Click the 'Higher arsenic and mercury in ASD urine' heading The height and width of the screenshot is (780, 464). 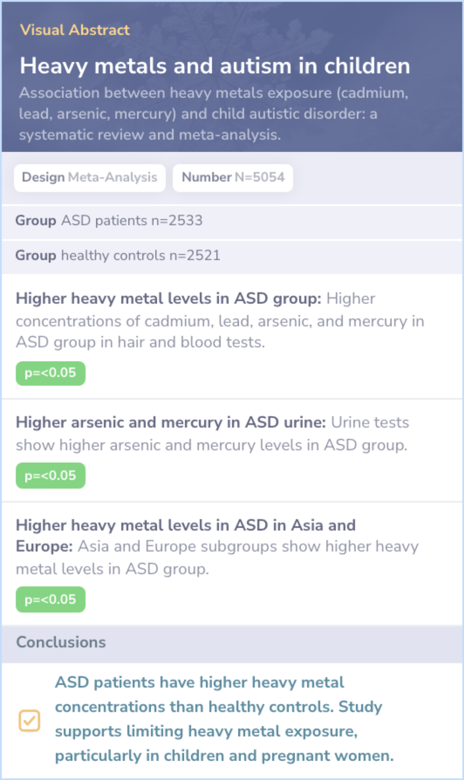[171, 422]
